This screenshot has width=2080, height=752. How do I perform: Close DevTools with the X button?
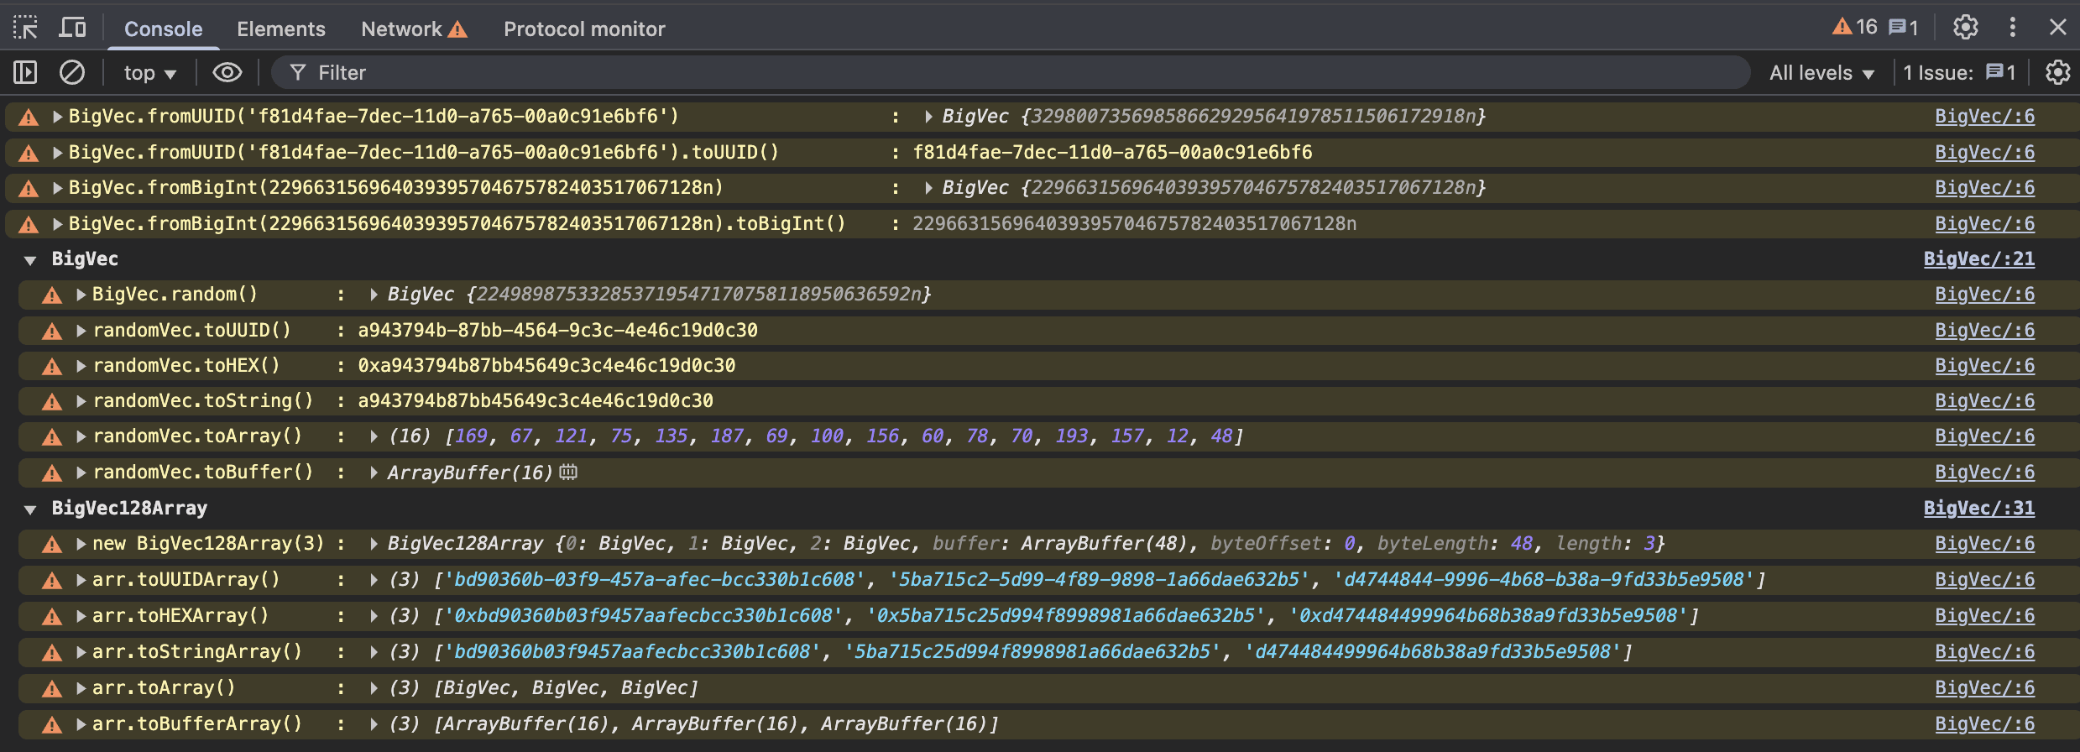(2057, 28)
